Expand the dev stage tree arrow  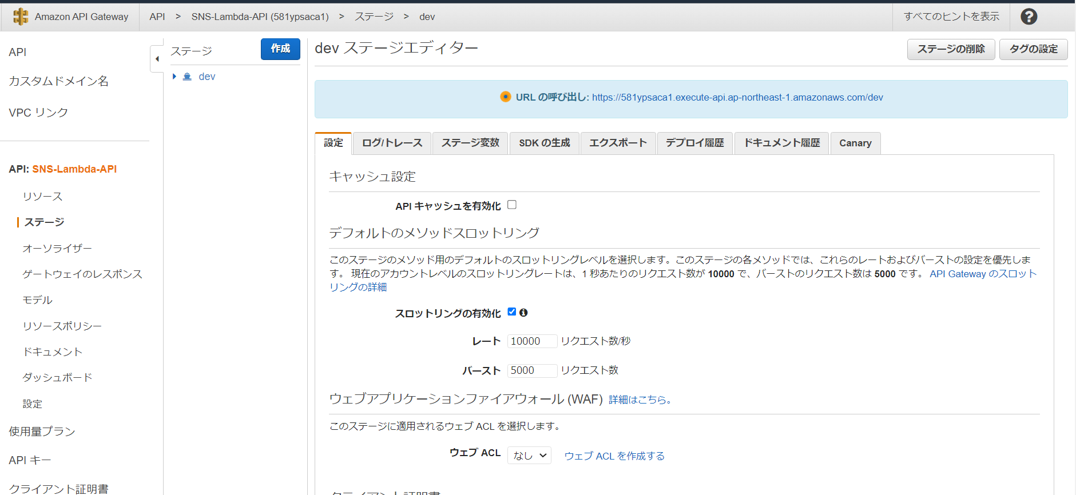coord(174,77)
